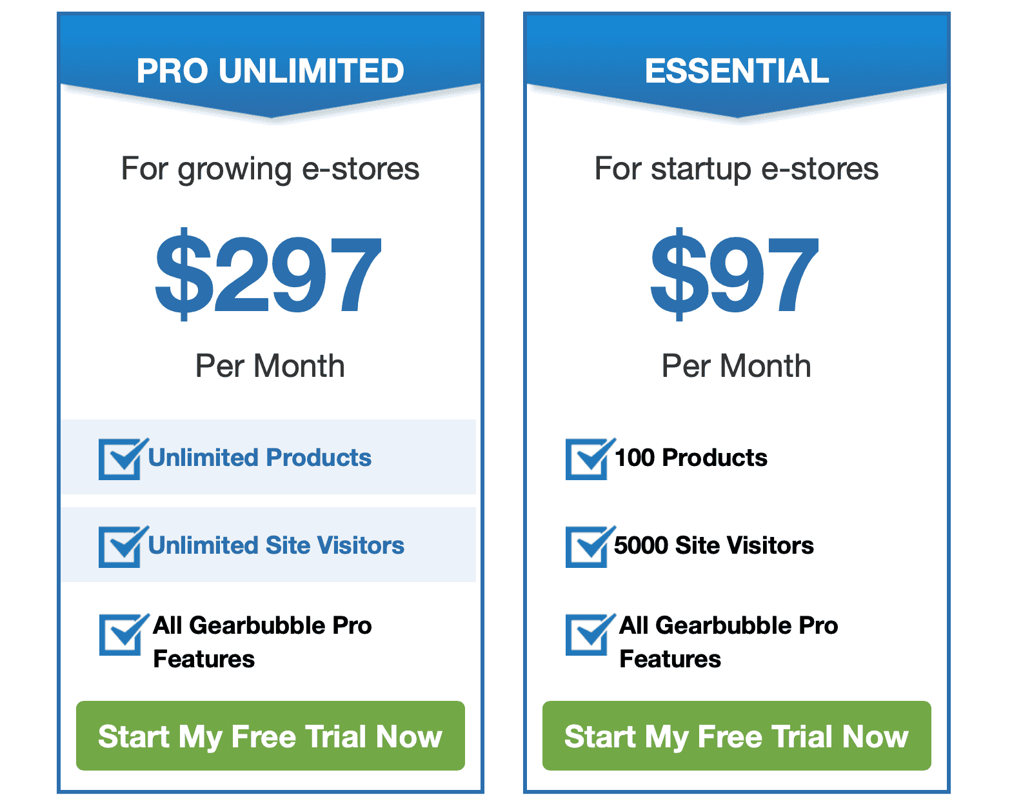Click the 100 Products checkmark icon
Image resolution: width=1032 pixels, height=808 pixels.
pyautogui.click(x=590, y=458)
